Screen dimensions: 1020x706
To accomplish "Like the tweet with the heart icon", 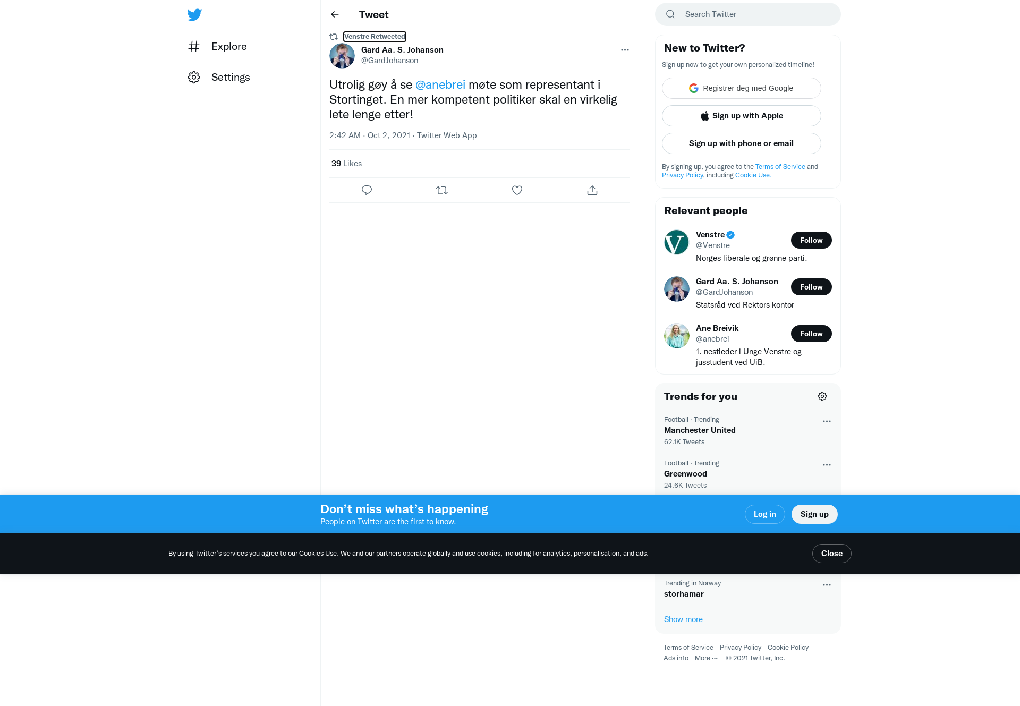I will click(x=517, y=190).
